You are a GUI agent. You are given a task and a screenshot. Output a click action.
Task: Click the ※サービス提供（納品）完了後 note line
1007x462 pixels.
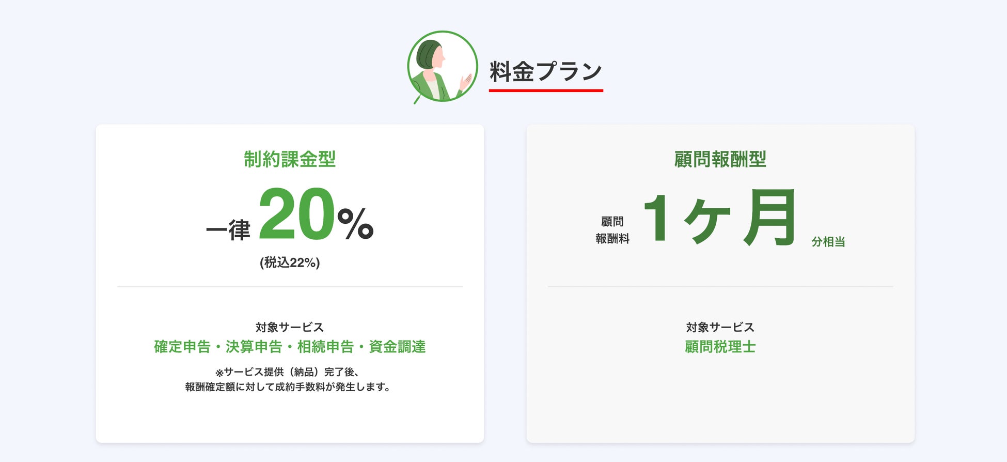point(287,372)
